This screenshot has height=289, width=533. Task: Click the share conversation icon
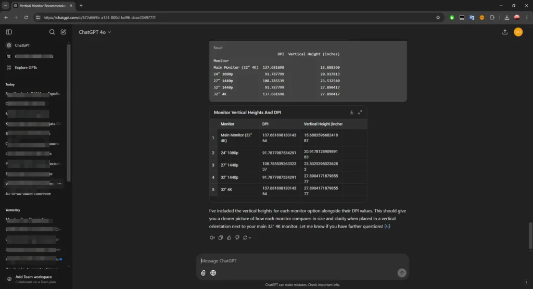[505, 32]
